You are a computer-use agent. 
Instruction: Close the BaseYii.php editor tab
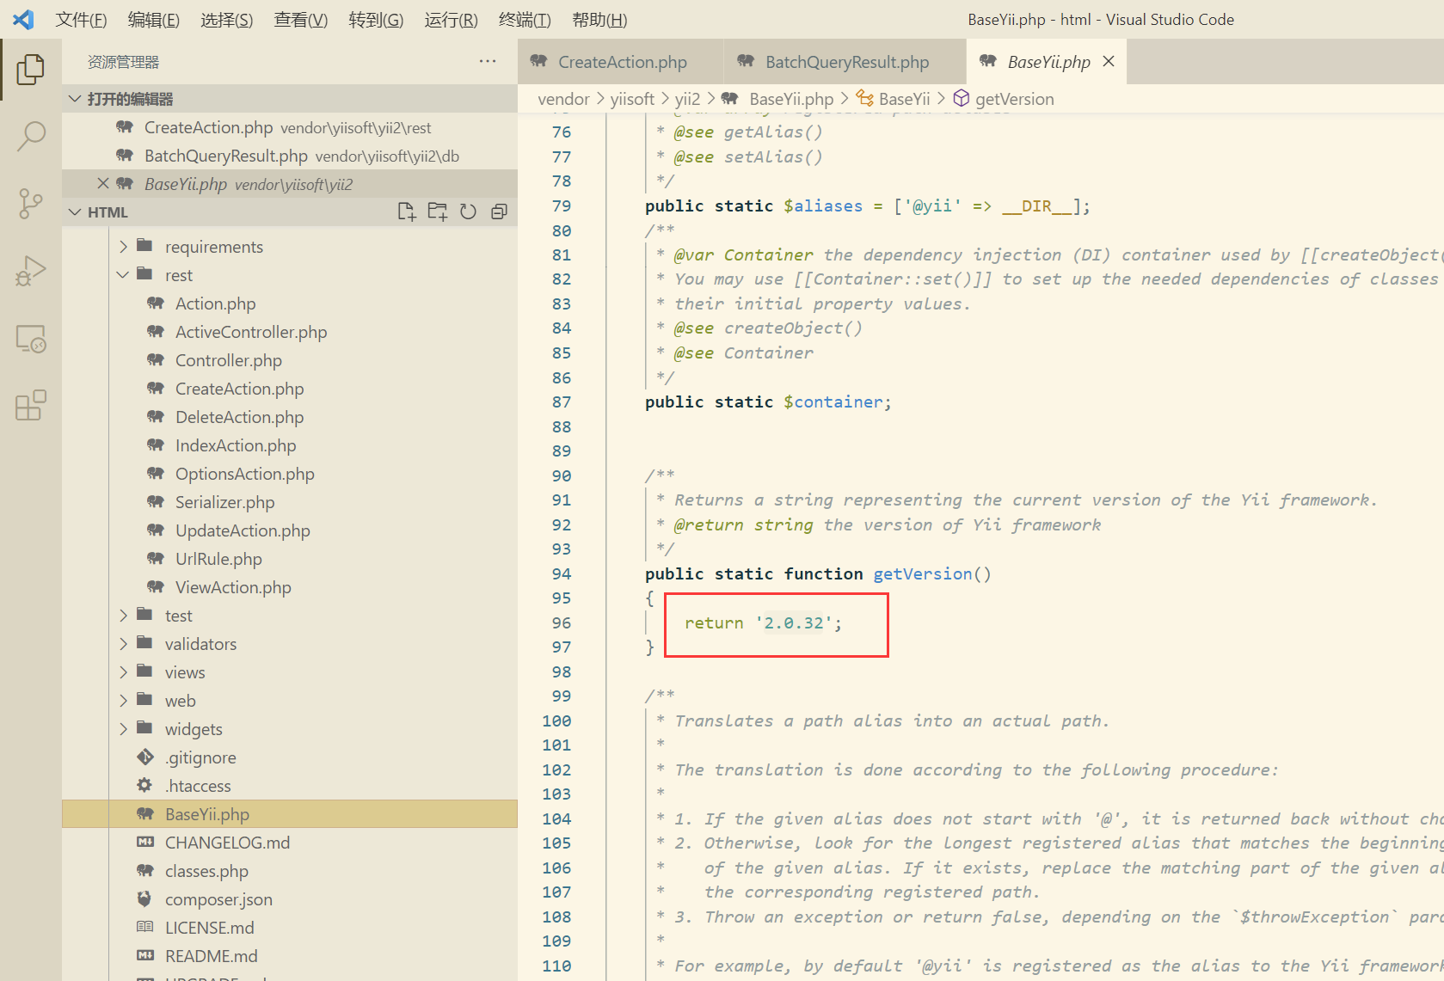(1109, 61)
